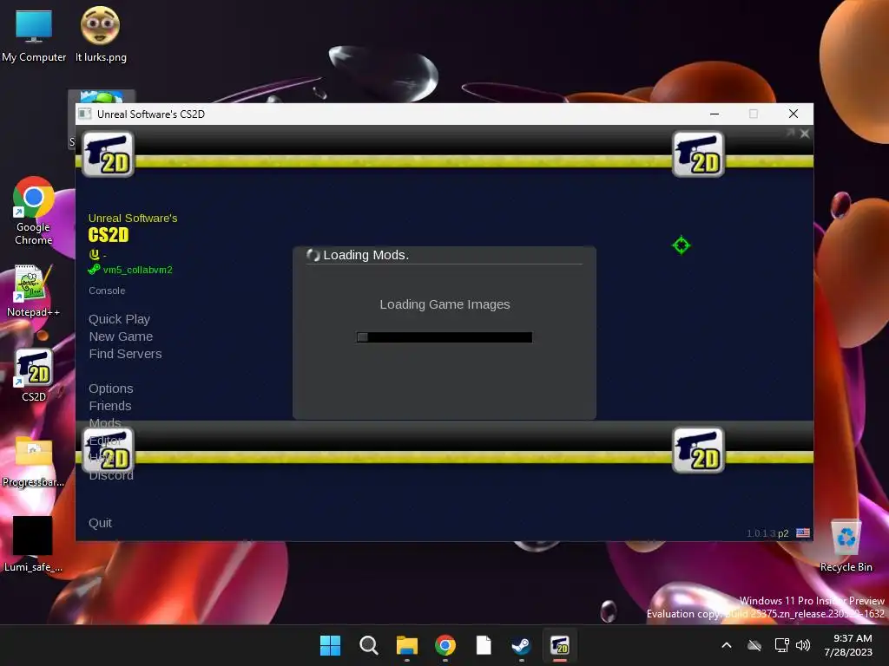Open the Friends menu entry
The image size is (889, 666).
point(110,406)
